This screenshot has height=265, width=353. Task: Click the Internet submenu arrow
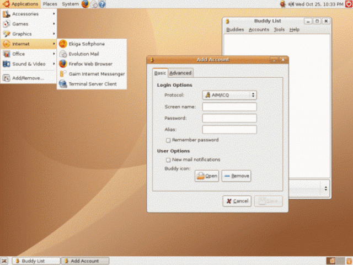54,44
